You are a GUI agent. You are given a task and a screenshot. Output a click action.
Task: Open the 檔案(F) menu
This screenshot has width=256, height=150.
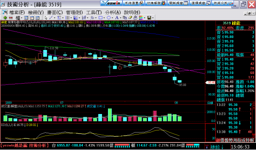pos(17,12)
